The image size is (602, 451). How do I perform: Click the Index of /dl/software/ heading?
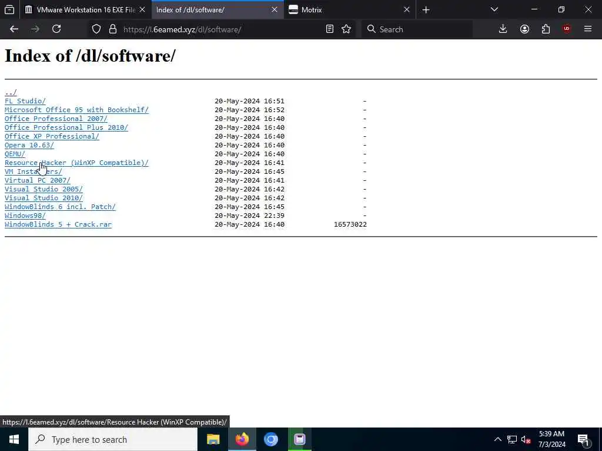(90, 56)
